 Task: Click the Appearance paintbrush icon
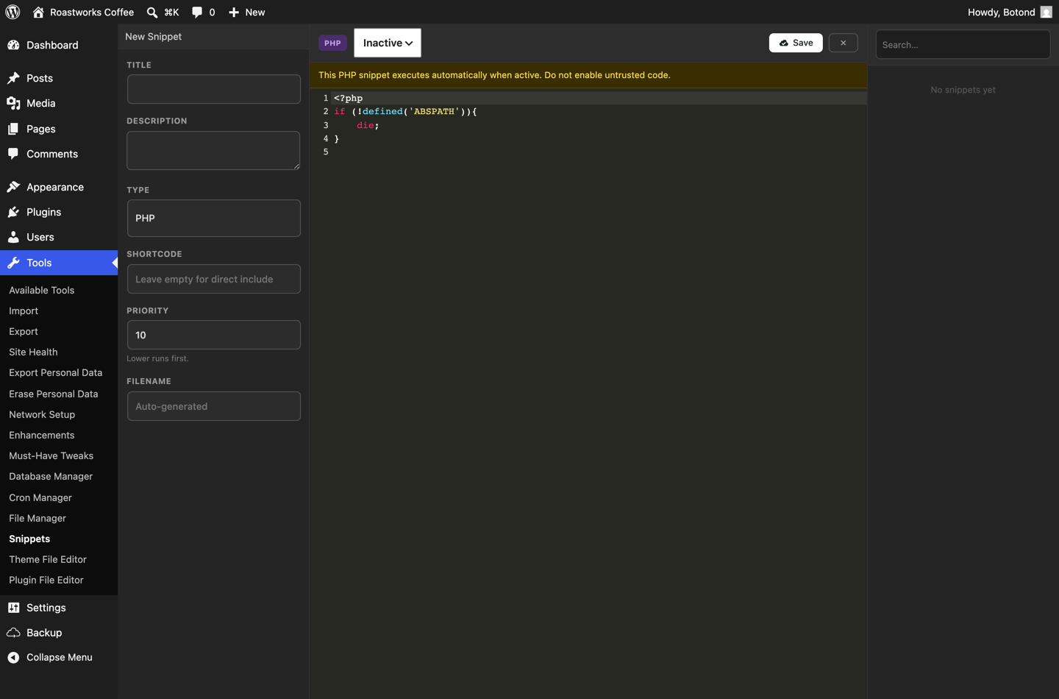click(13, 187)
